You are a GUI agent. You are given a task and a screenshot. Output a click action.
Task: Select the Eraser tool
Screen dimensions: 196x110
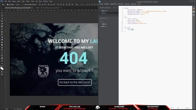2,37
